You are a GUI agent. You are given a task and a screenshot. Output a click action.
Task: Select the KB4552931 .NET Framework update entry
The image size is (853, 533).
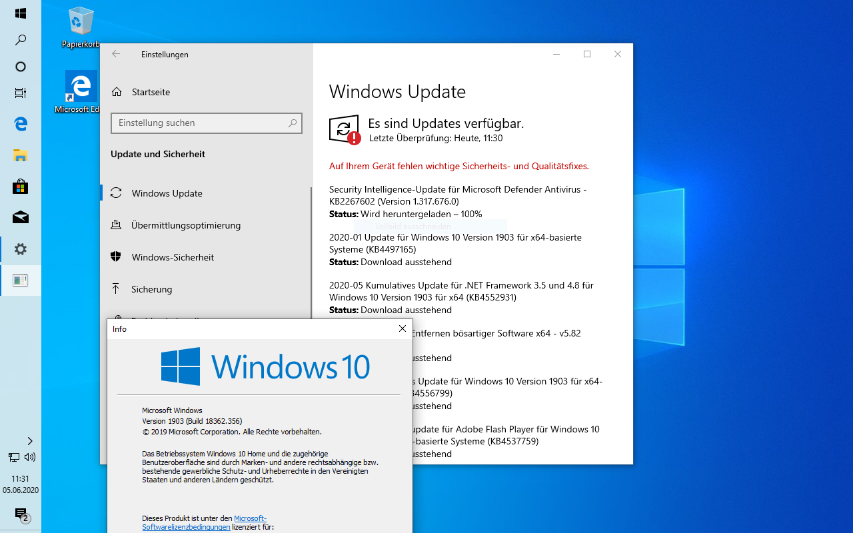click(461, 298)
